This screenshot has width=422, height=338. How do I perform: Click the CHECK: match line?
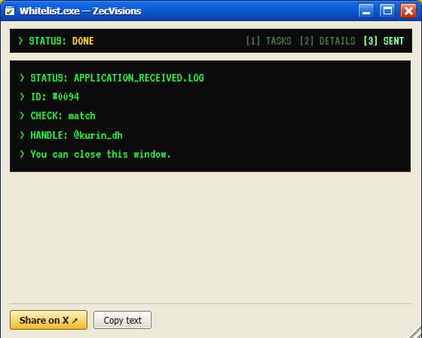57,115
